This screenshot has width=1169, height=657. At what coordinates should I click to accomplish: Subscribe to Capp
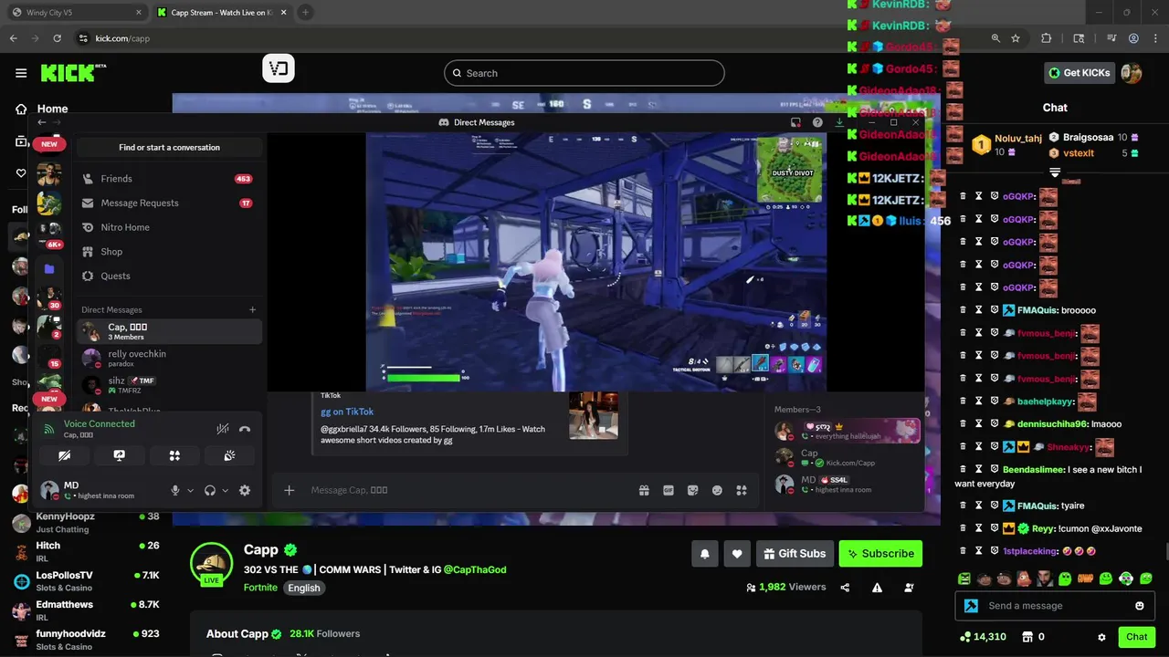coord(880,553)
